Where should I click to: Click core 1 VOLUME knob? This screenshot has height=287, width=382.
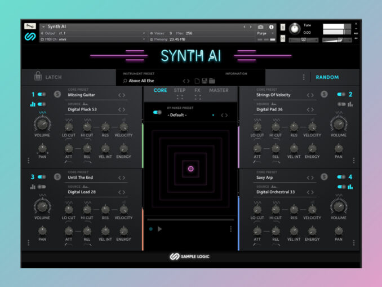coord(42,123)
